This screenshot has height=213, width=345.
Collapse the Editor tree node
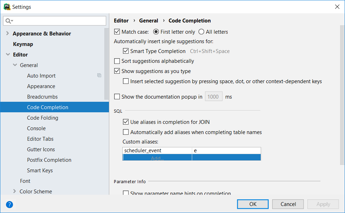click(8, 55)
